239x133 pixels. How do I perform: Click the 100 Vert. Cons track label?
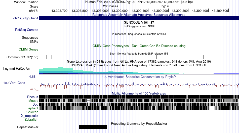tap(14, 83)
